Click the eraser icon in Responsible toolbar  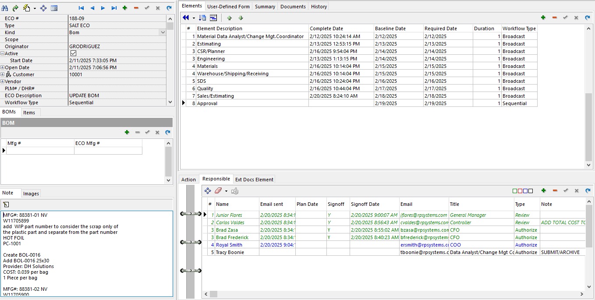tap(218, 191)
